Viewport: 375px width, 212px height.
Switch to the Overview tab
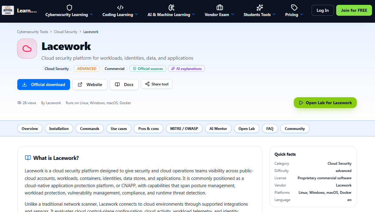(x=30, y=129)
